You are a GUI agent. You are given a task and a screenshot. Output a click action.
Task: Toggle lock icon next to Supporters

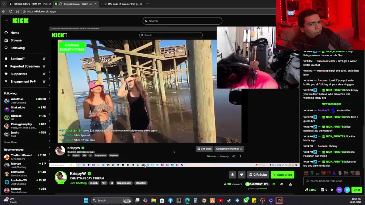44,74
